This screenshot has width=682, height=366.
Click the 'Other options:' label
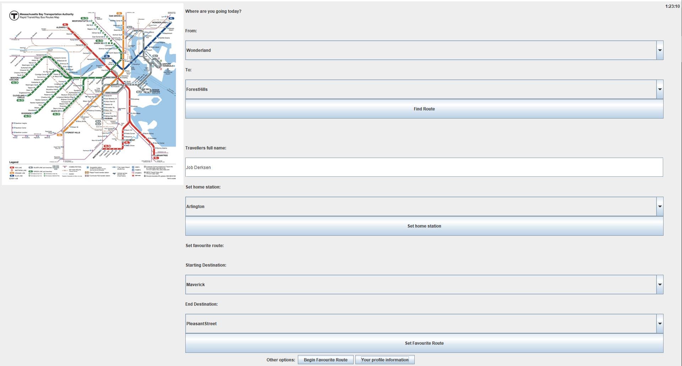pos(280,360)
